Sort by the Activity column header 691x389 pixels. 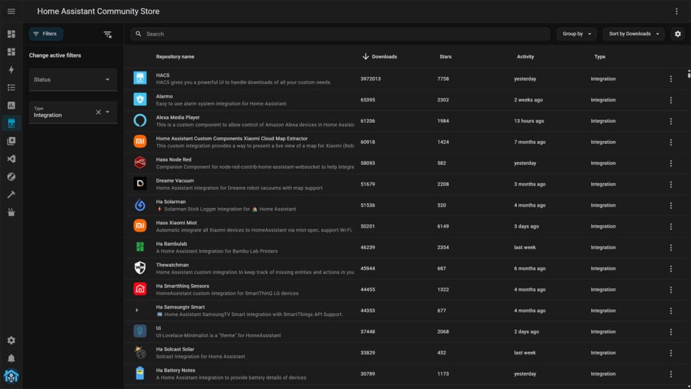click(x=525, y=57)
